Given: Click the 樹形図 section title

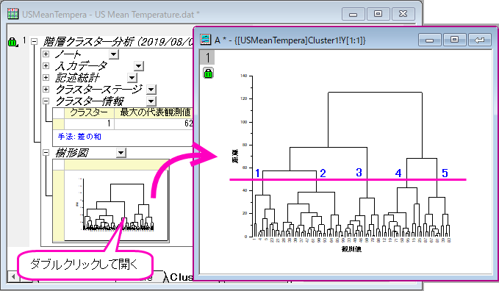Looking at the screenshot, I should [72, 153].
